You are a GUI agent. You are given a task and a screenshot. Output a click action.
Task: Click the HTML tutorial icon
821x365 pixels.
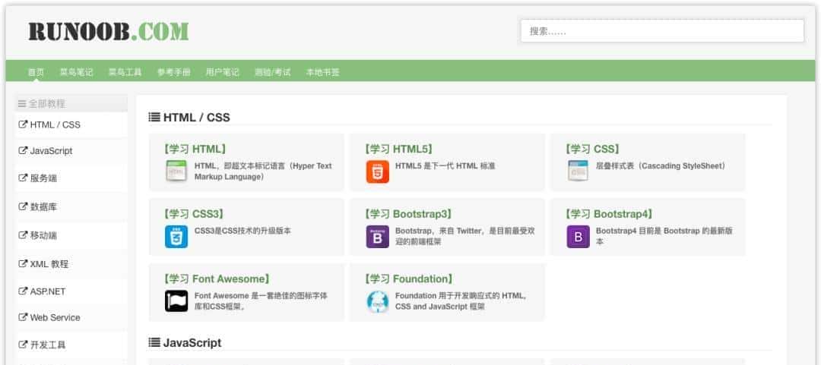tap(176, 171)
